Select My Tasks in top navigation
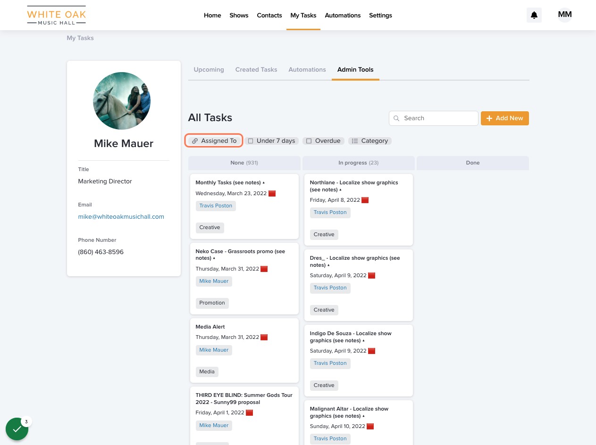Image resolution: width=596 pixels, height=445 pixels. 303,15
